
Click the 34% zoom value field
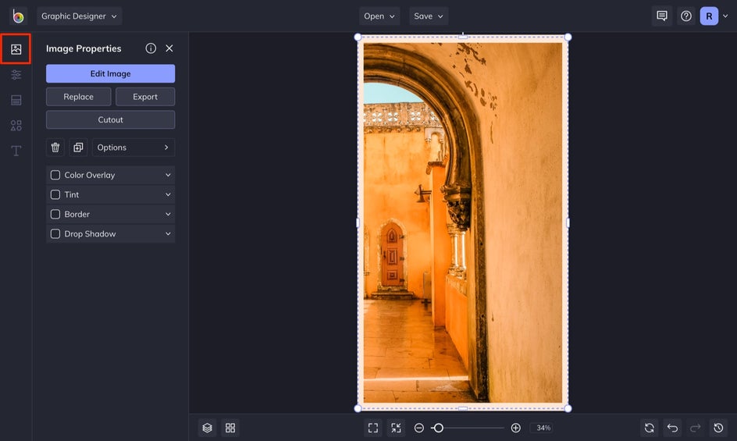pyautogui.click(x=543, y=428)
